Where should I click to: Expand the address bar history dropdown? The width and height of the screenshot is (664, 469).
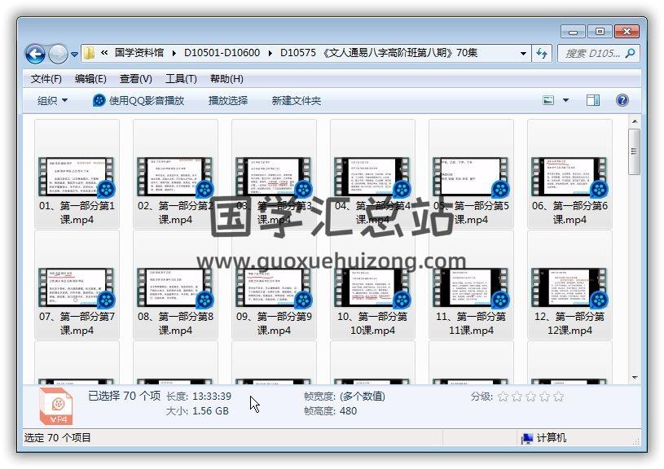[x=523, y=54]
